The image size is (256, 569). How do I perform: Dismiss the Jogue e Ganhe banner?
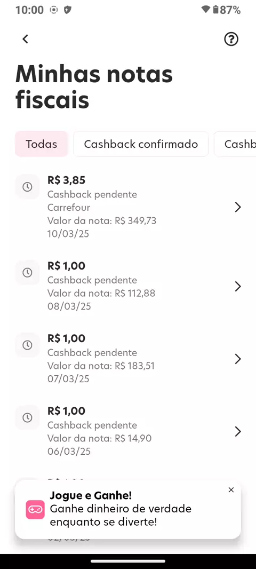(x=231, y=490)
